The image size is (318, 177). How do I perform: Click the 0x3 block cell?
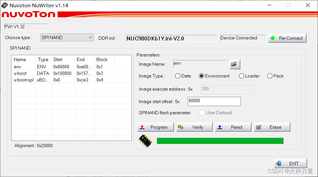(99, 73)
